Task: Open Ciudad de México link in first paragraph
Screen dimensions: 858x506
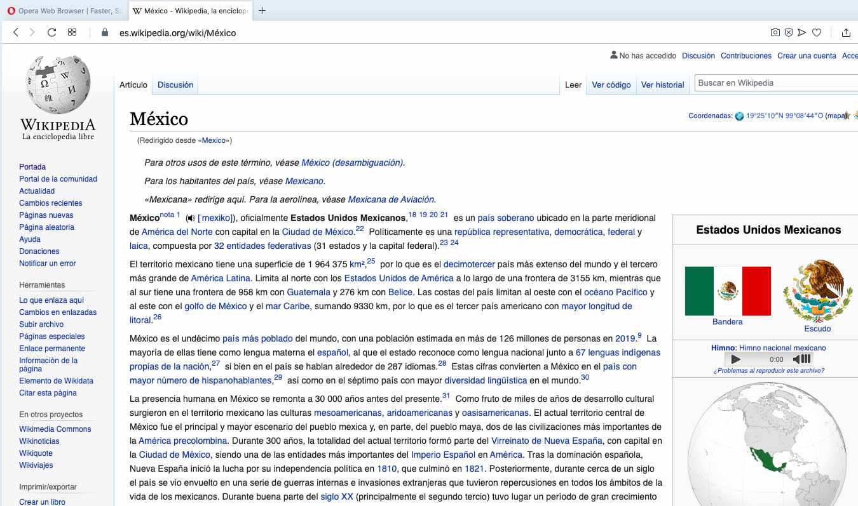Action: click(x=317, y=232)
